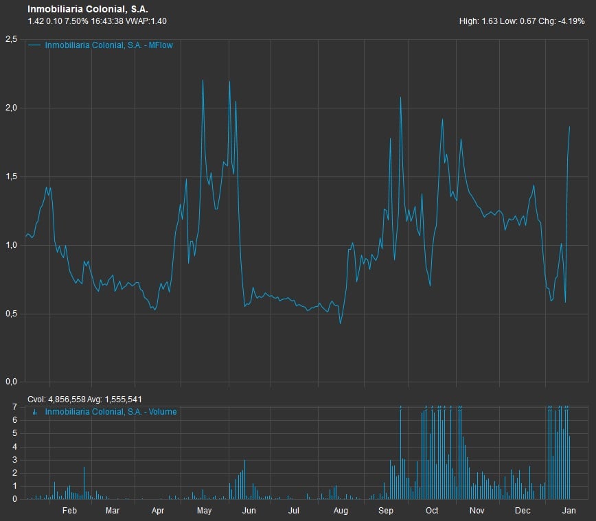Click the 0,5 y-axis label

12,314
